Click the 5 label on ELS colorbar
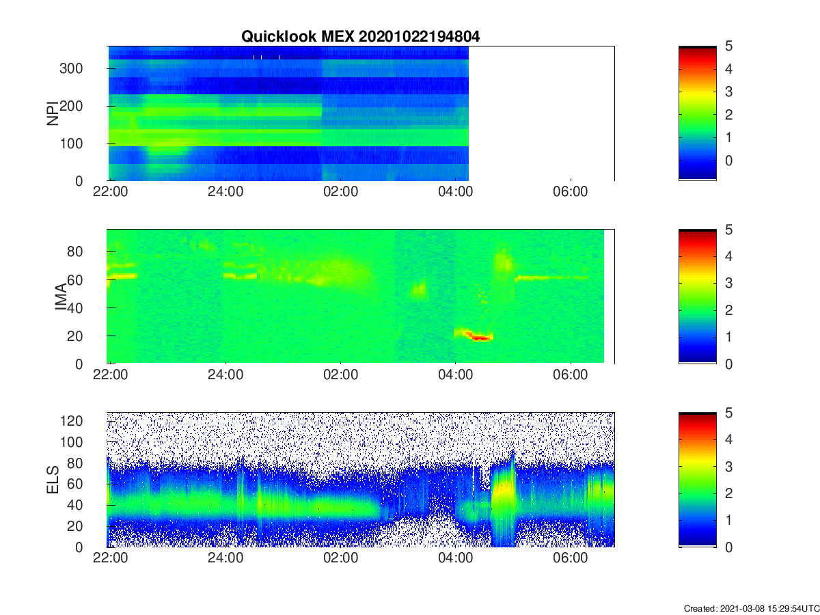This screenshot has height=615, width=820. [x=728, y=412]
